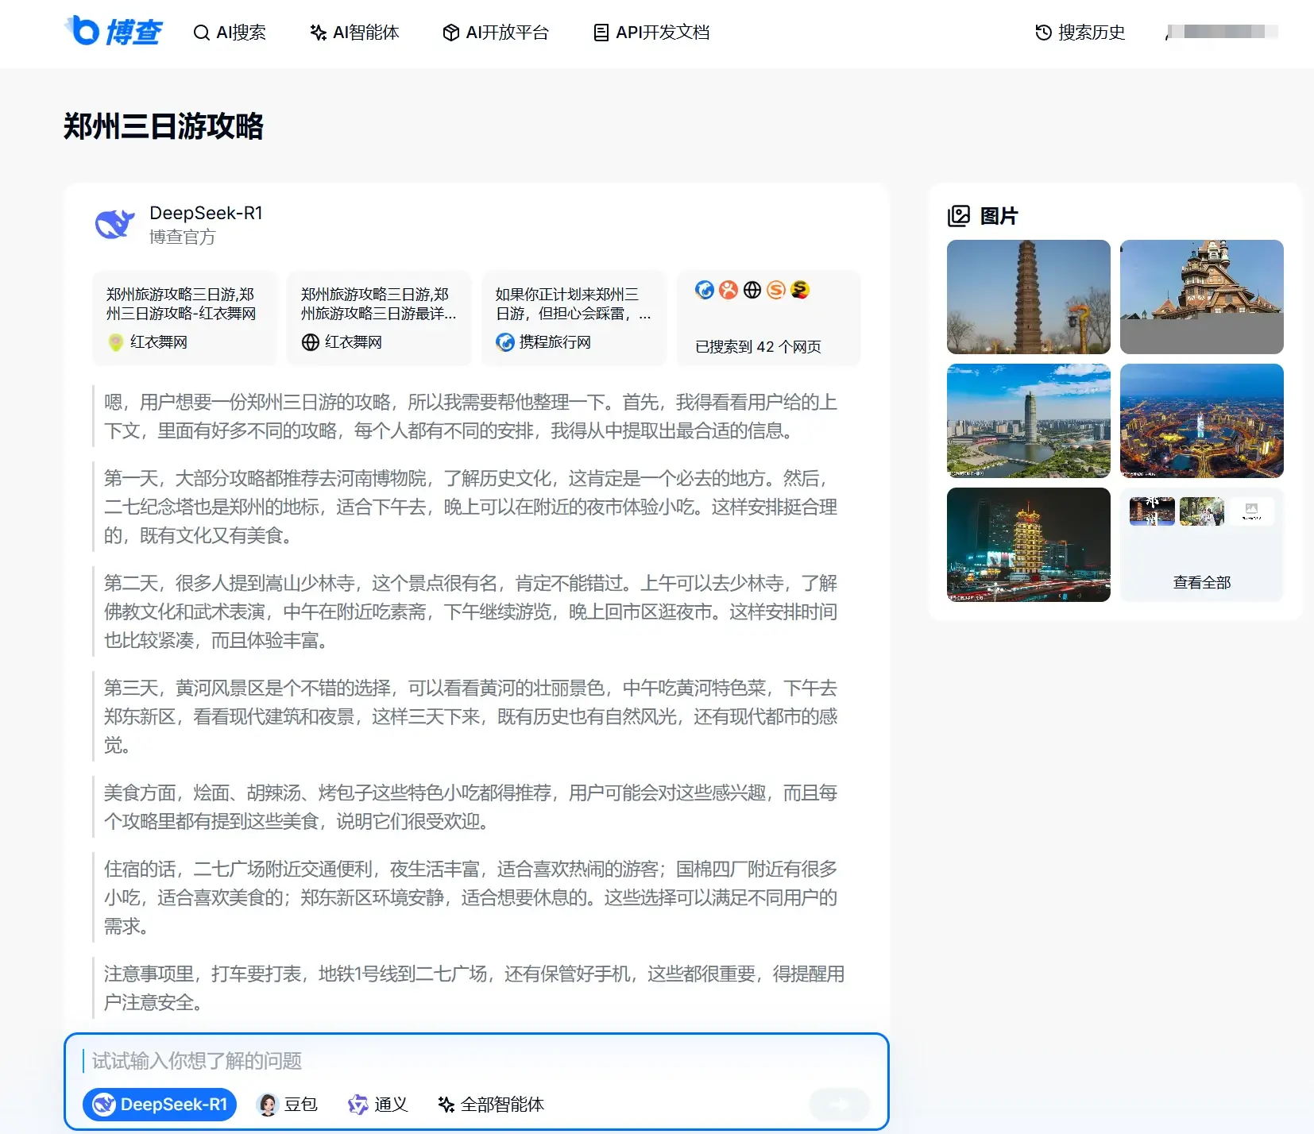Screen dimensions: 1314x1134
Task: Go to the AI智能体 tab
Action: [354, 33]
